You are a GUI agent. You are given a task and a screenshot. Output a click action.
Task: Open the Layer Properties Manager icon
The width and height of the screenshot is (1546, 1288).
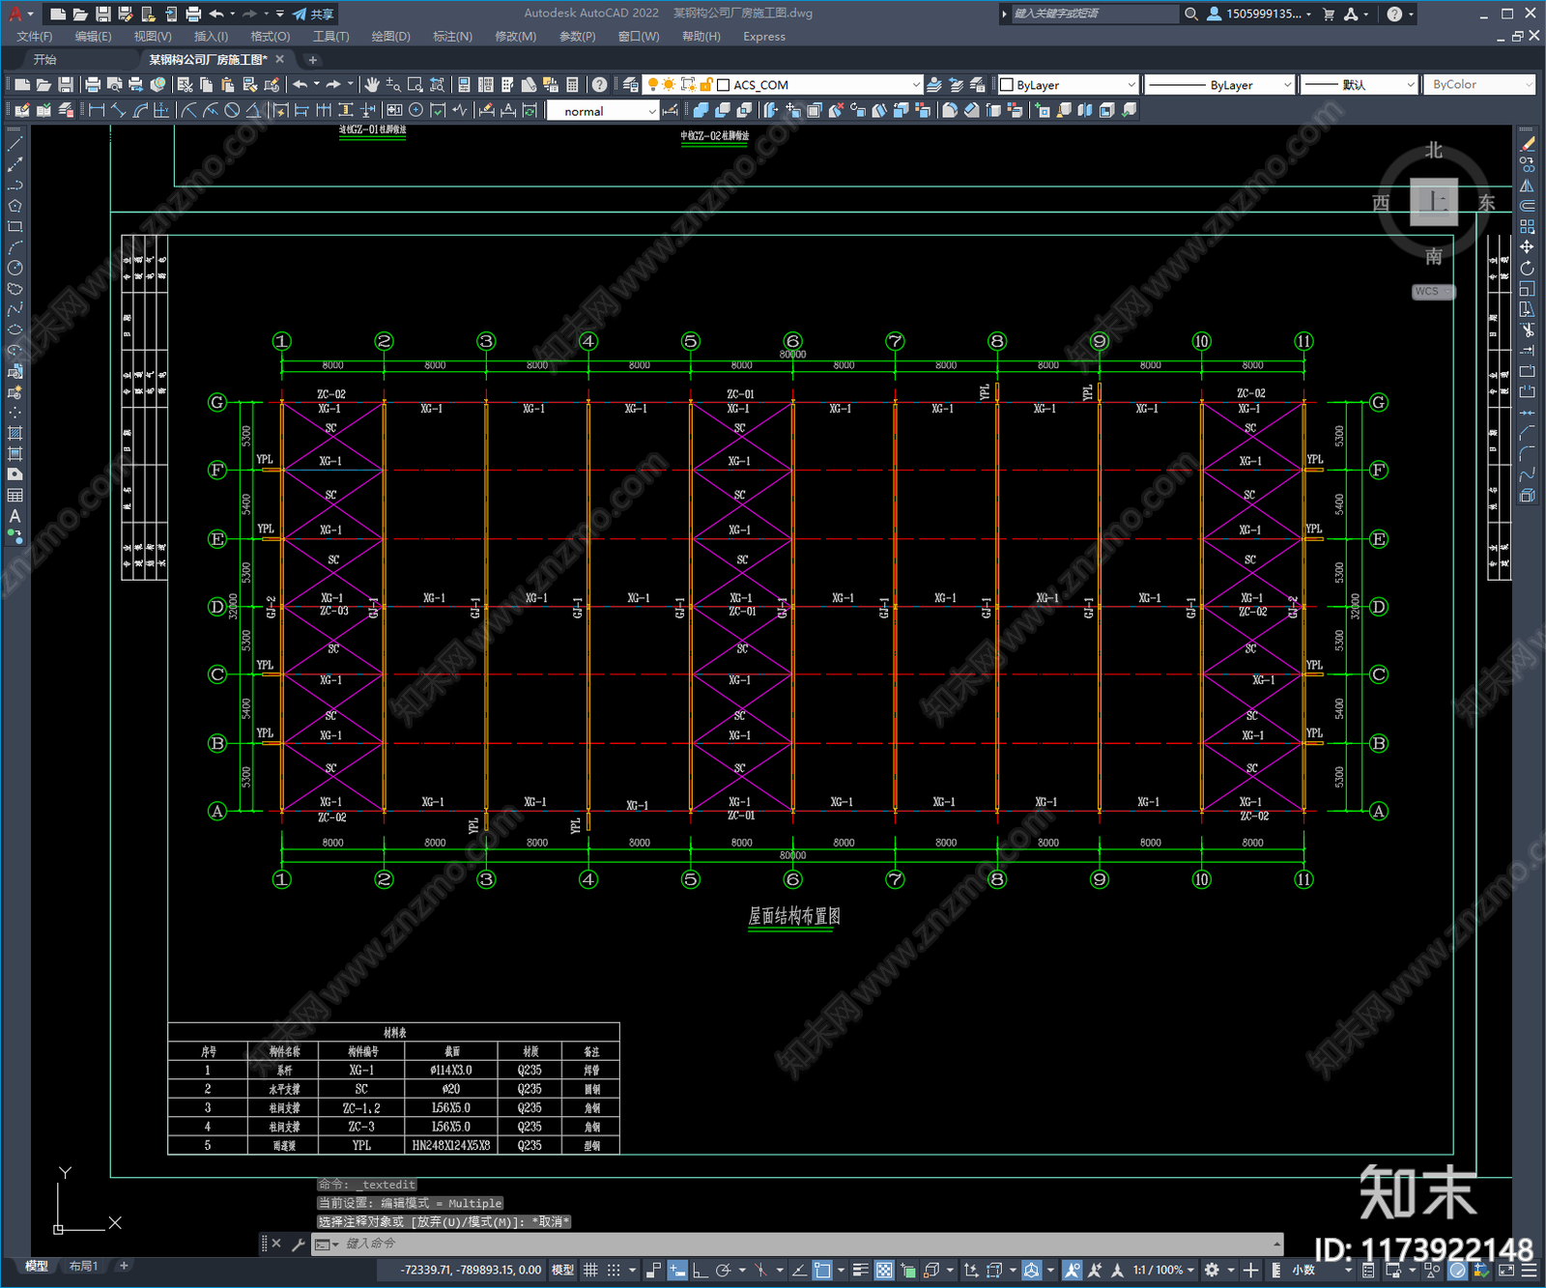(631, 85)
